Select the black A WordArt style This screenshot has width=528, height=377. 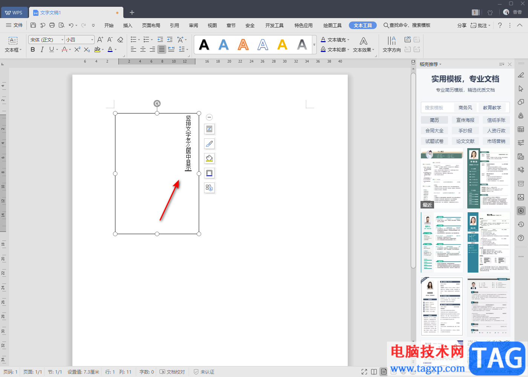(x=204, y=44)
